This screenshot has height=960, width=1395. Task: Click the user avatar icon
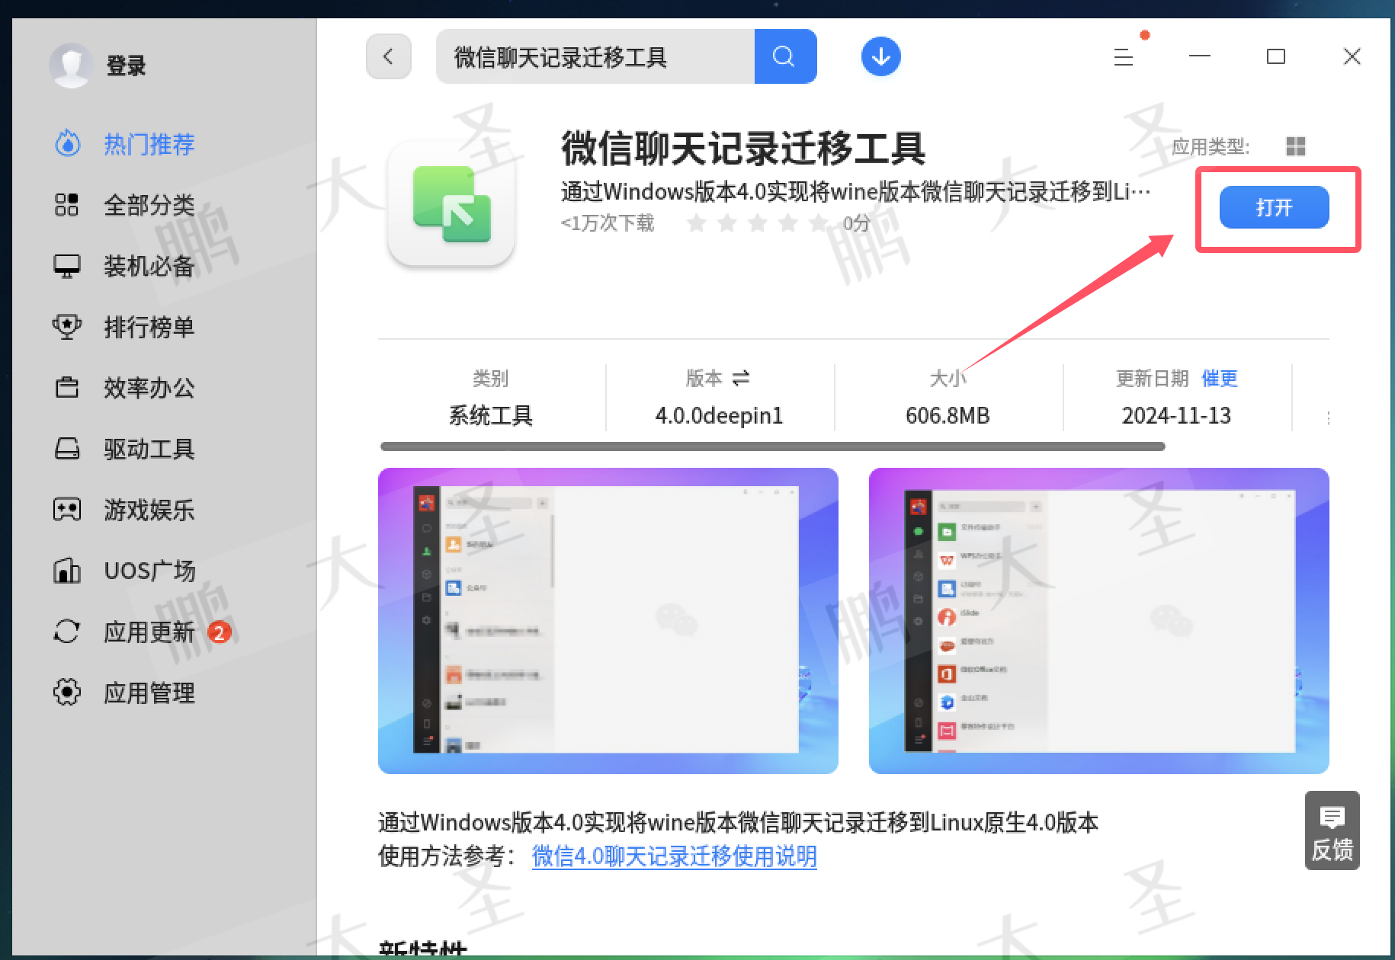(x=71, y=65)
